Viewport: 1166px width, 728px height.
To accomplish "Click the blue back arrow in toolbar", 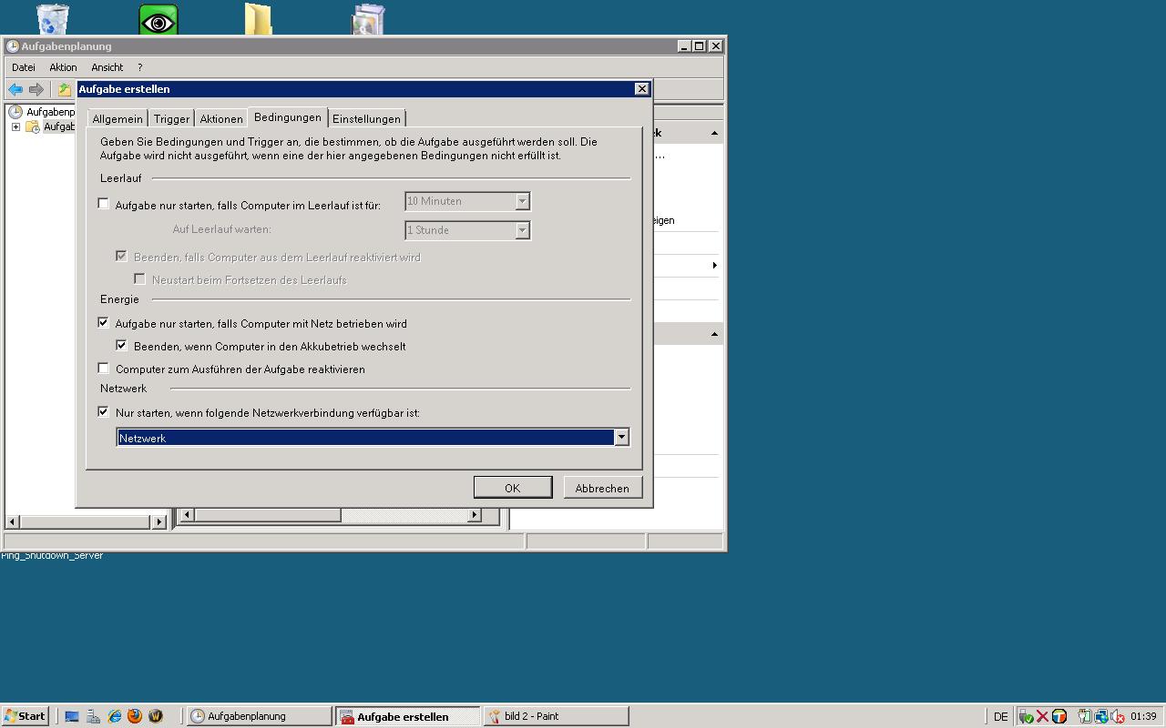I will click(15, 89).
